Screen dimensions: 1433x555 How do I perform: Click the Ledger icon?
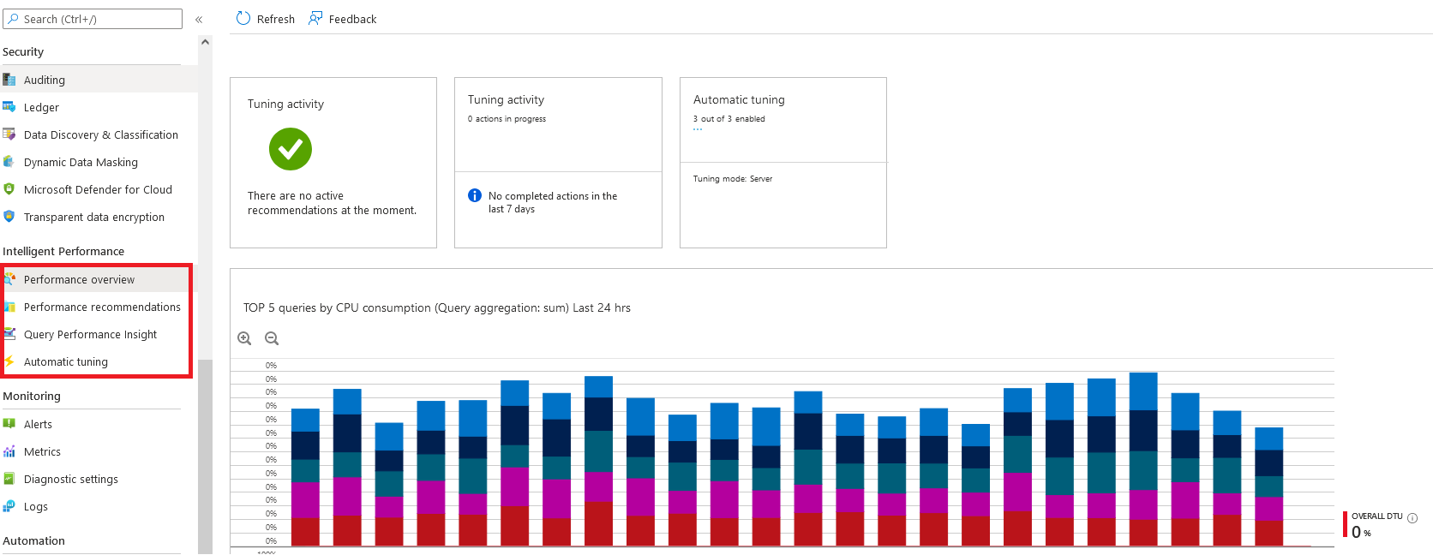(x=9, y=107)
